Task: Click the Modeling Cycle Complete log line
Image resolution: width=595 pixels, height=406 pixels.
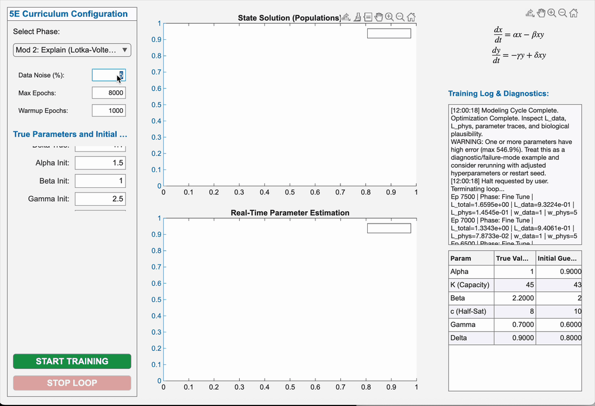Action: coord(505,111)
